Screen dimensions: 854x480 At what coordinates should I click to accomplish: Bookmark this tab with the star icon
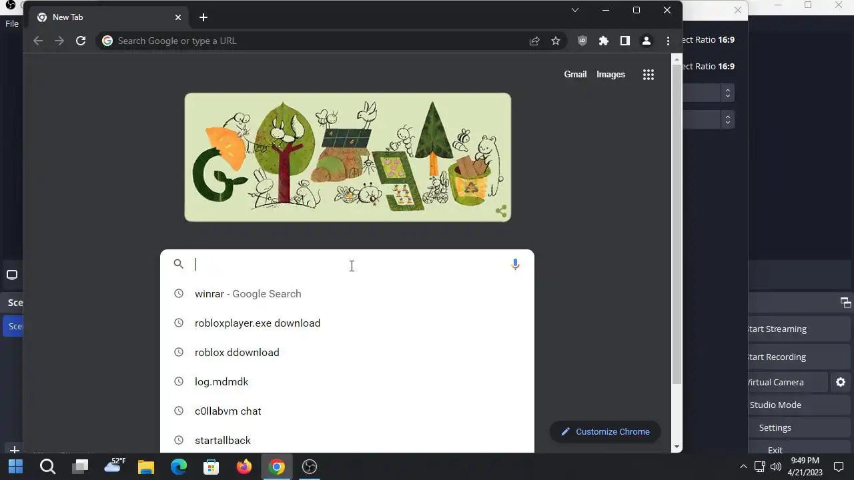click(556, 41)
